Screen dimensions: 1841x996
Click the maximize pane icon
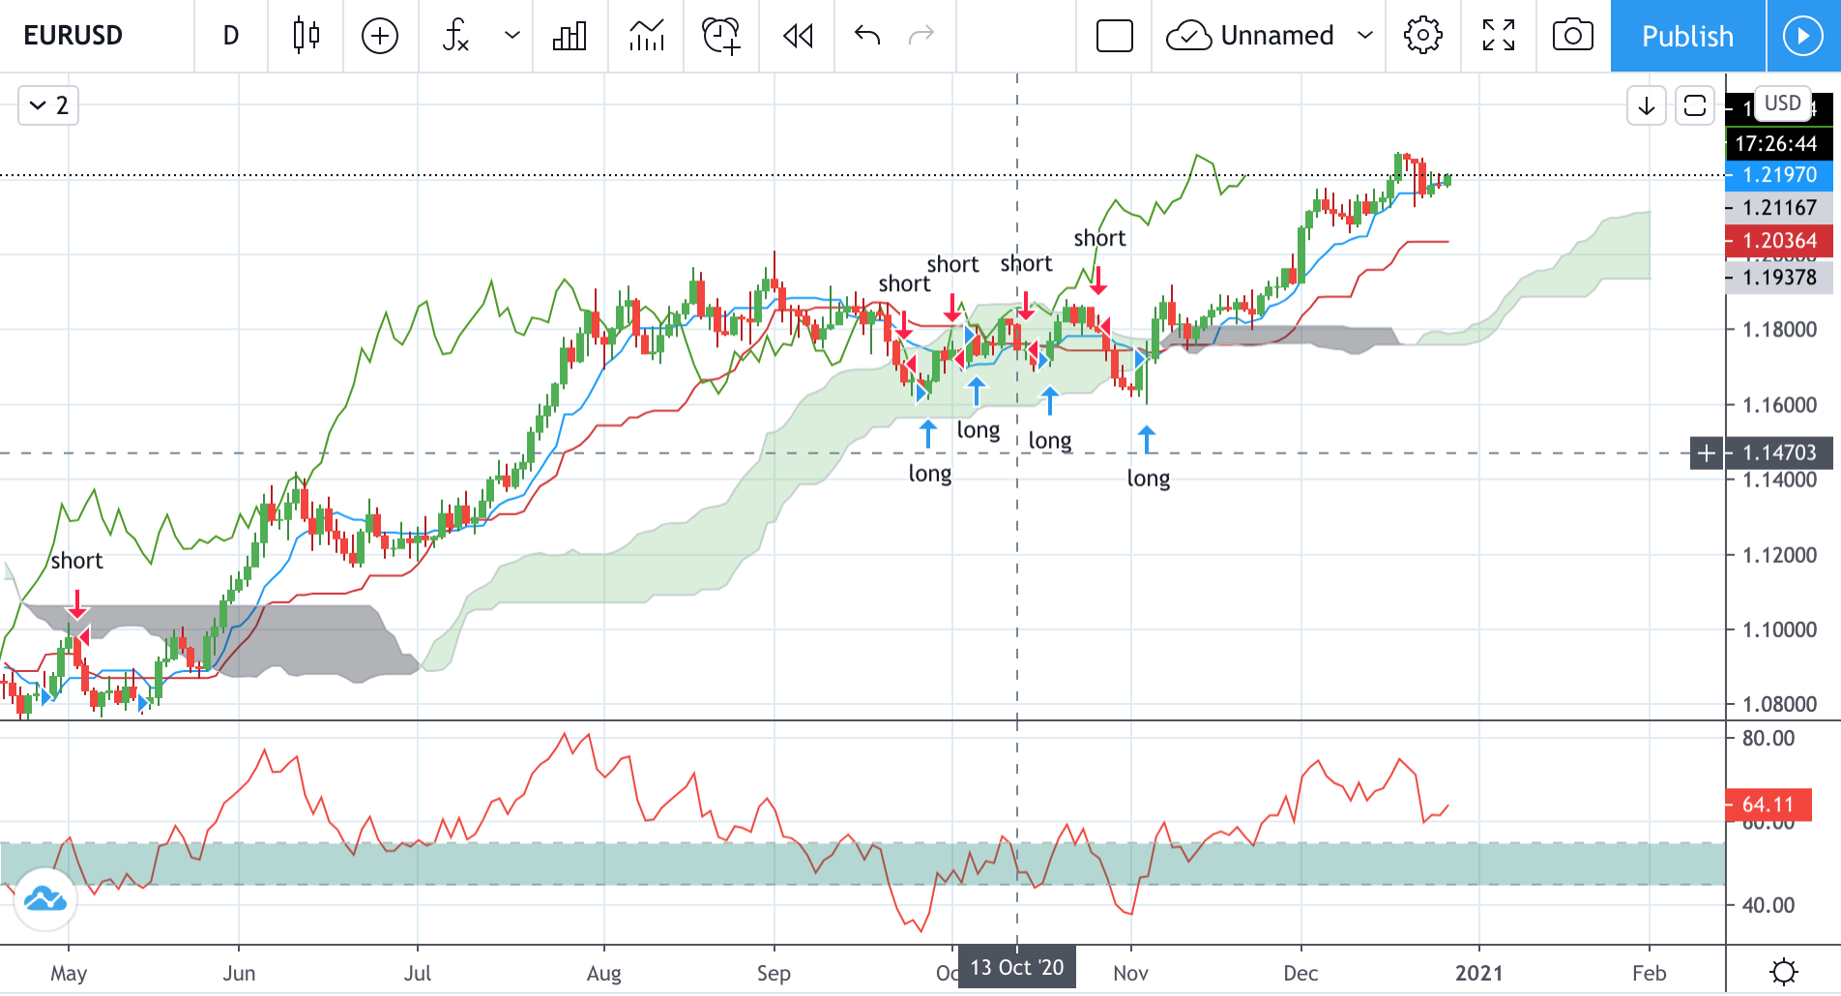click(x=1695, y=105)
